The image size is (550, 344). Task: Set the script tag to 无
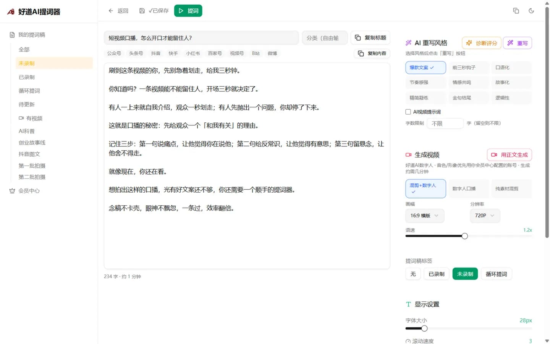pyautogui.click(x=413, y=274)
